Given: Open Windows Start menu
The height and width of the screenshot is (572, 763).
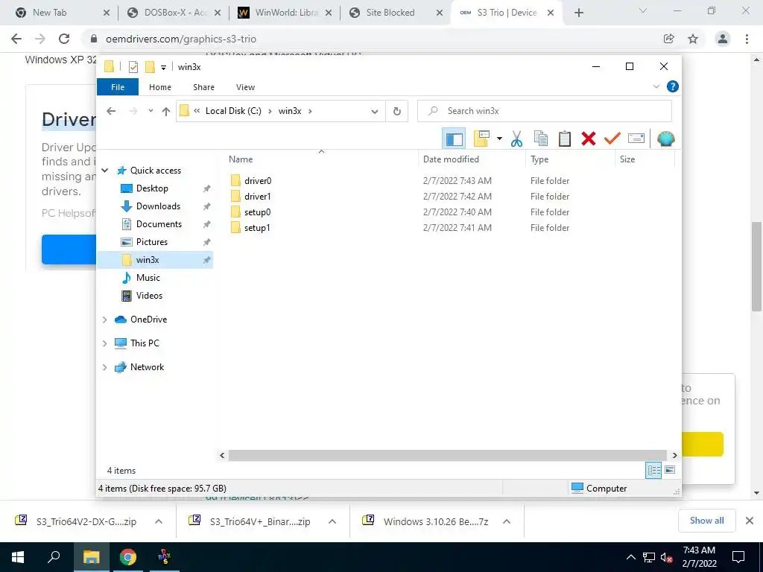Looking at the screenshot, I should (x=18, y=557).
